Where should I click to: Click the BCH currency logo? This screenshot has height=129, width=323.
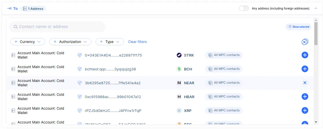(x=179, y=69)
